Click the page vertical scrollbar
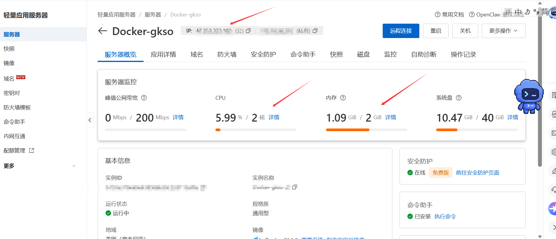Viewport: 556px width, 239px height. click(x=540, y=87)
